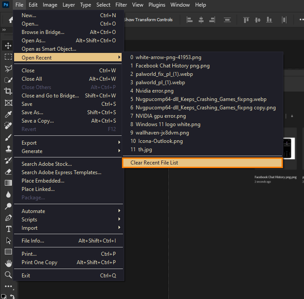Expand the Automate submenu
Image resolution: width=304 pixels, height=299 pixels.
(67, 211)
